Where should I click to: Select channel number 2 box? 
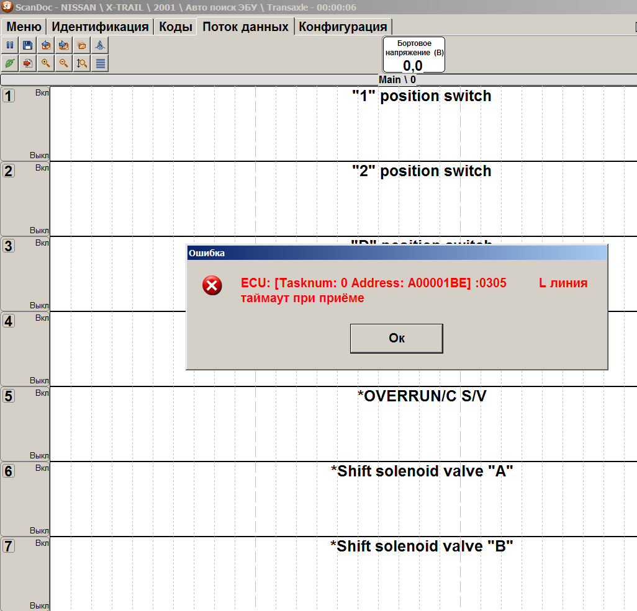[x=9, y=171]
